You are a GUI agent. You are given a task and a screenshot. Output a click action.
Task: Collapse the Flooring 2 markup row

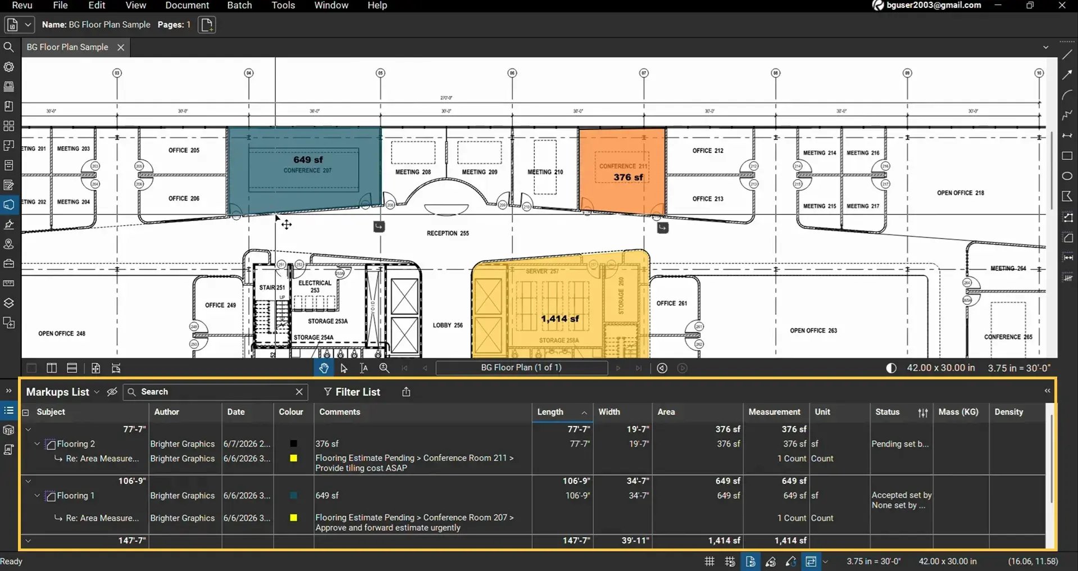(37, 444)
